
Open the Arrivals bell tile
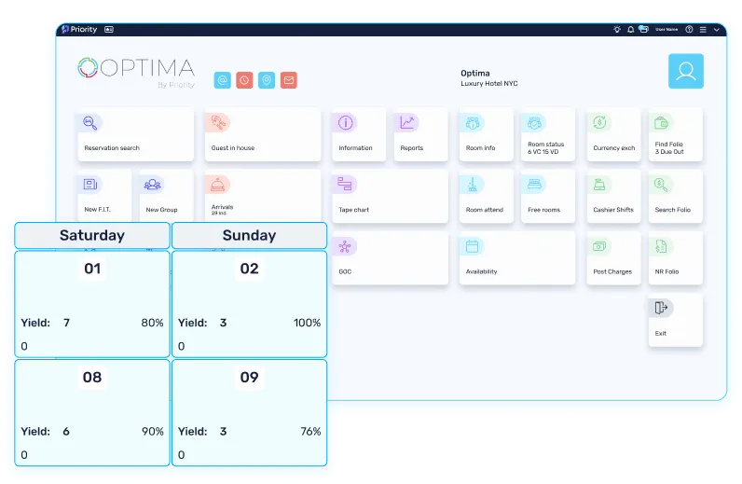(x=263, y=196)
